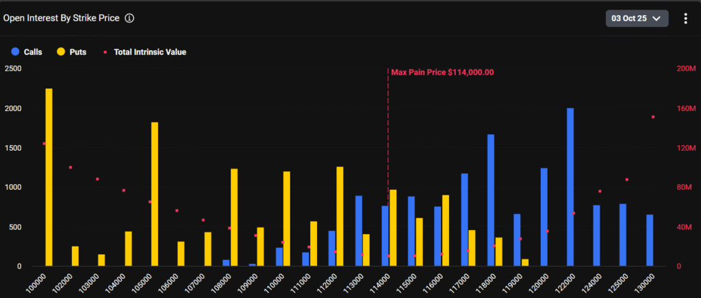
Task: Click the red intrinsic value dot above 130000
Action: (x=653, y=117)
